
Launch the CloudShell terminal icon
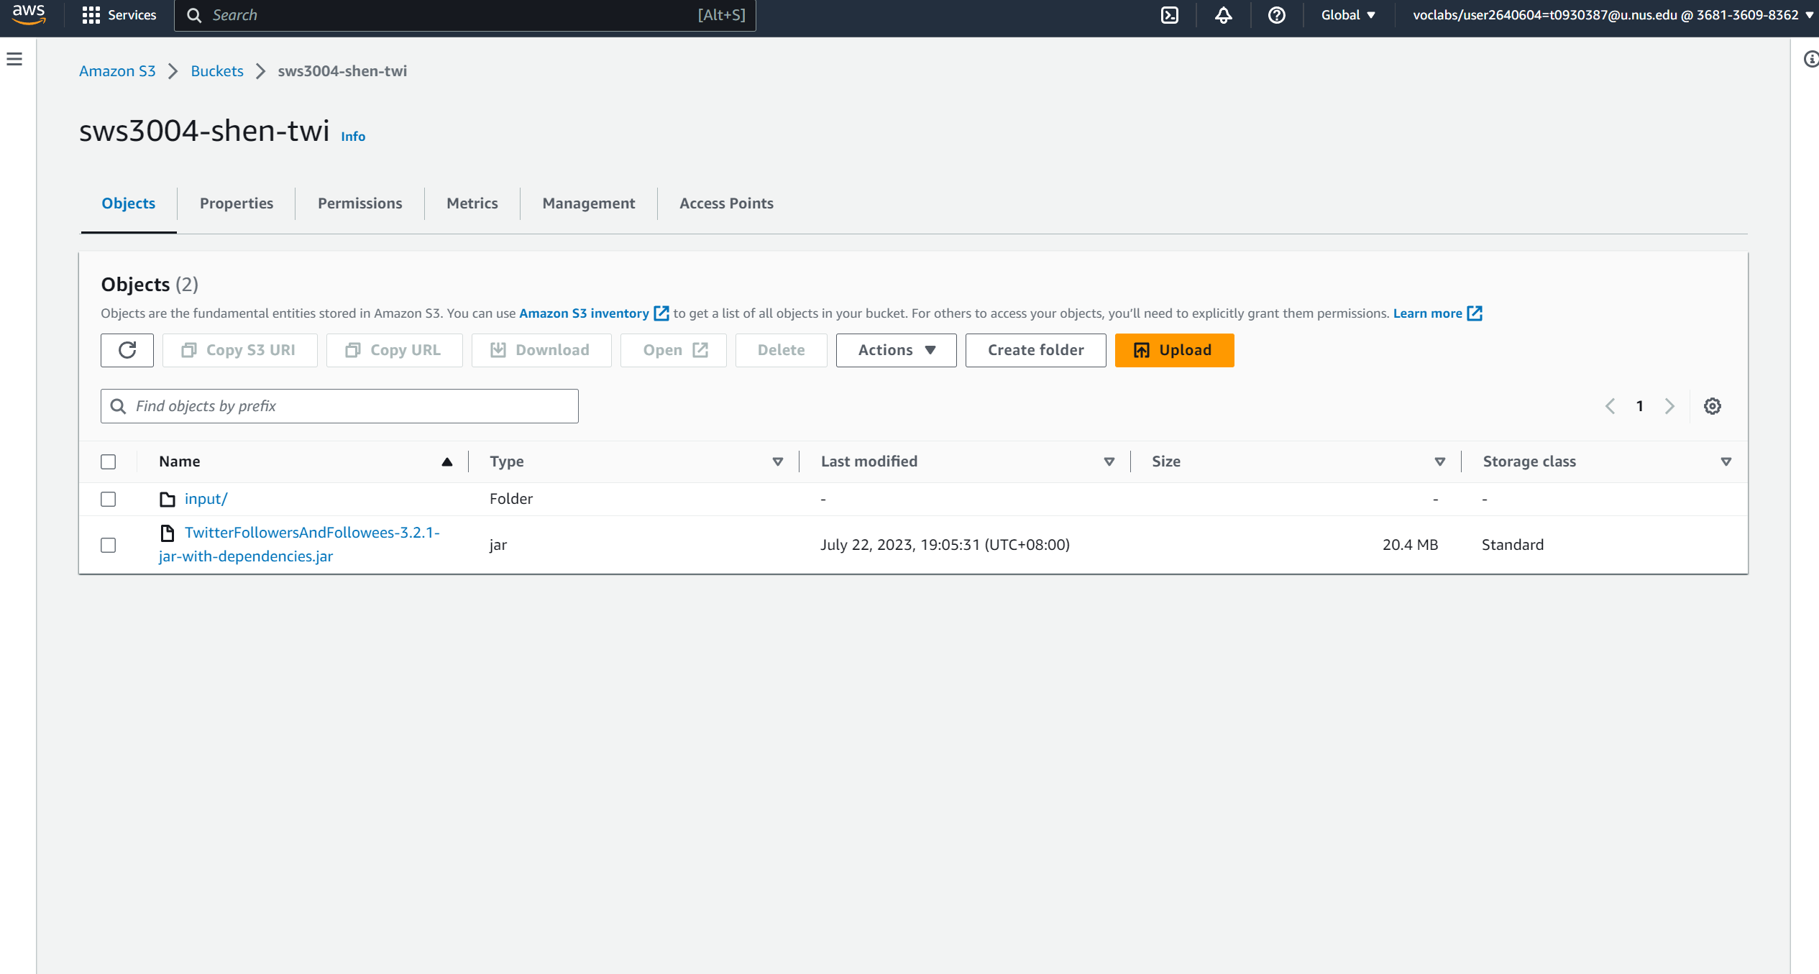pos(1170,15)
